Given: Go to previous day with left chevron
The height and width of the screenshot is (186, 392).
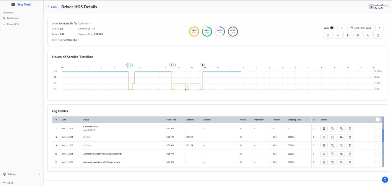Looking at the screenshot, I should point(341,28).
